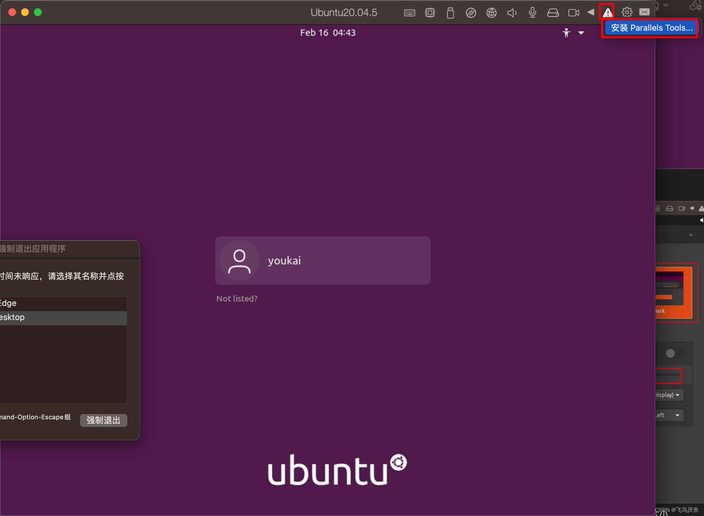Click the red close window button
704x516 pixels.
tap(12, 12)
